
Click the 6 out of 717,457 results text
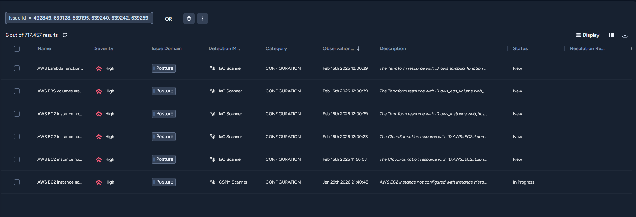(32, 35)
